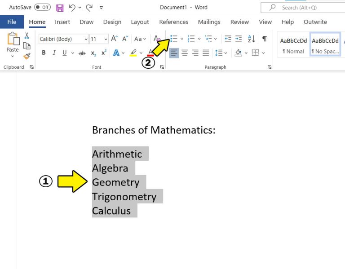Open the References tab
Viewport: 345px width, 269px height.
173,22
